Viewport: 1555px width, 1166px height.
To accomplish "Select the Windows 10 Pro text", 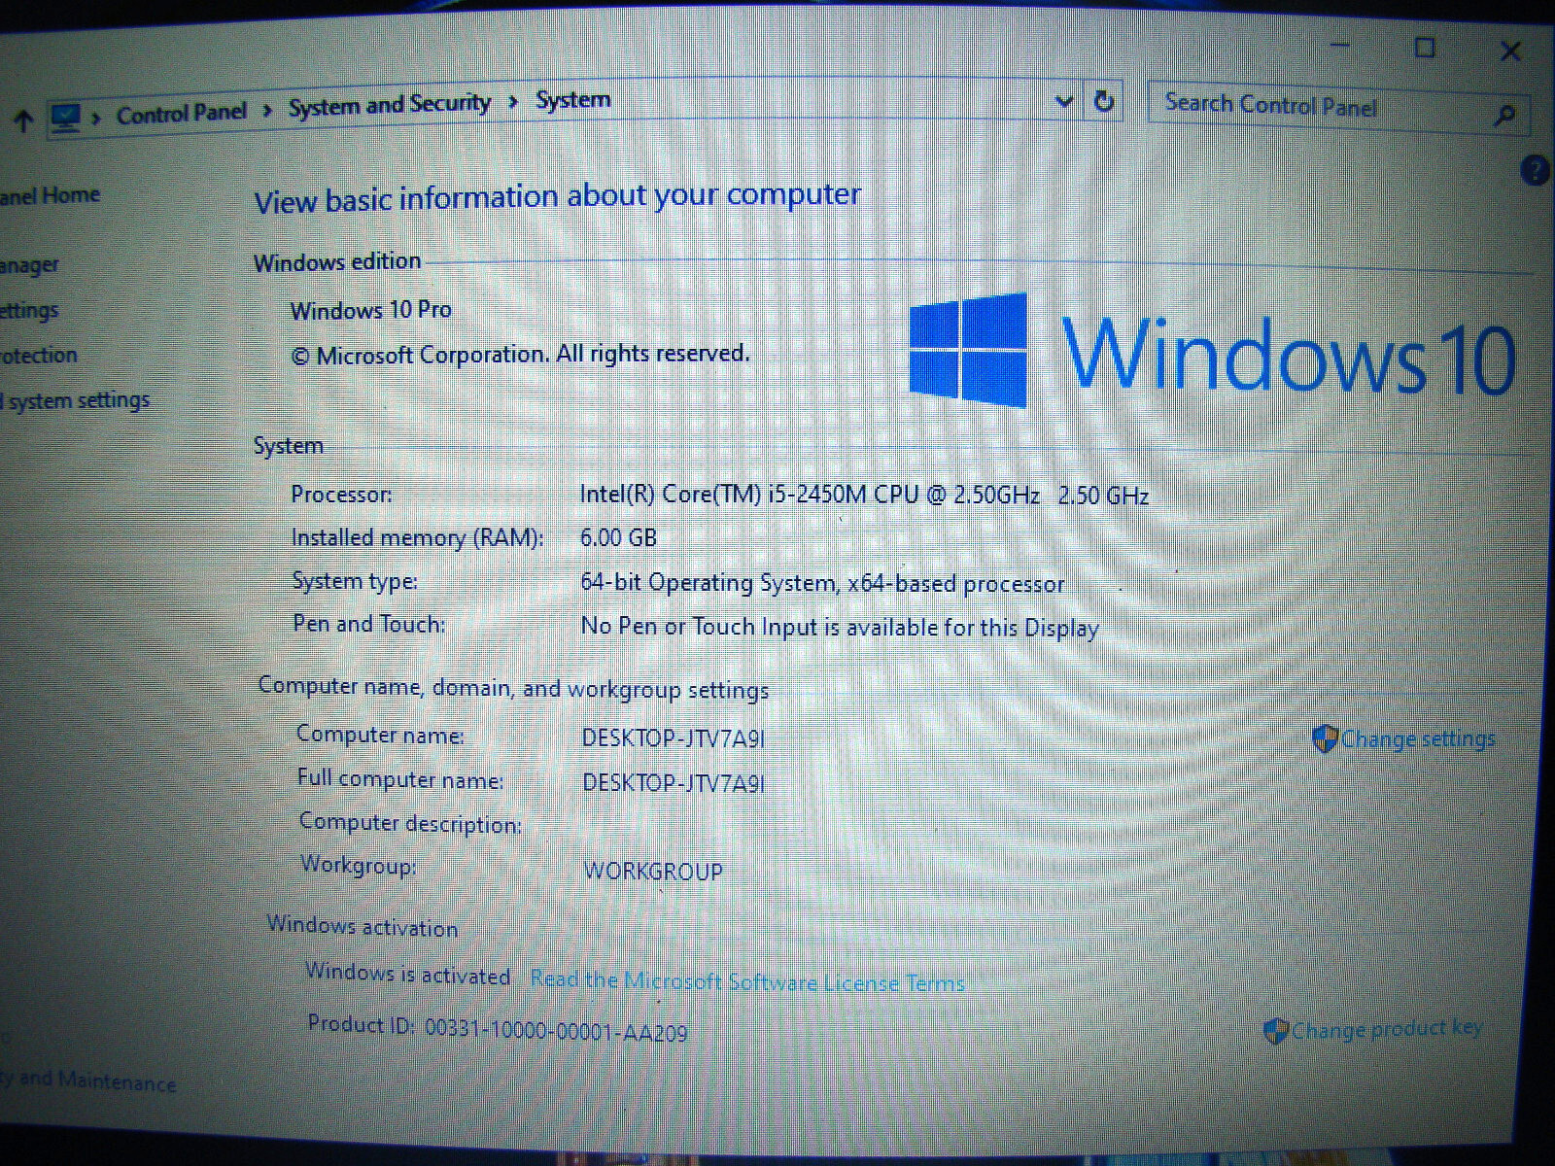I will pos(371,310).
